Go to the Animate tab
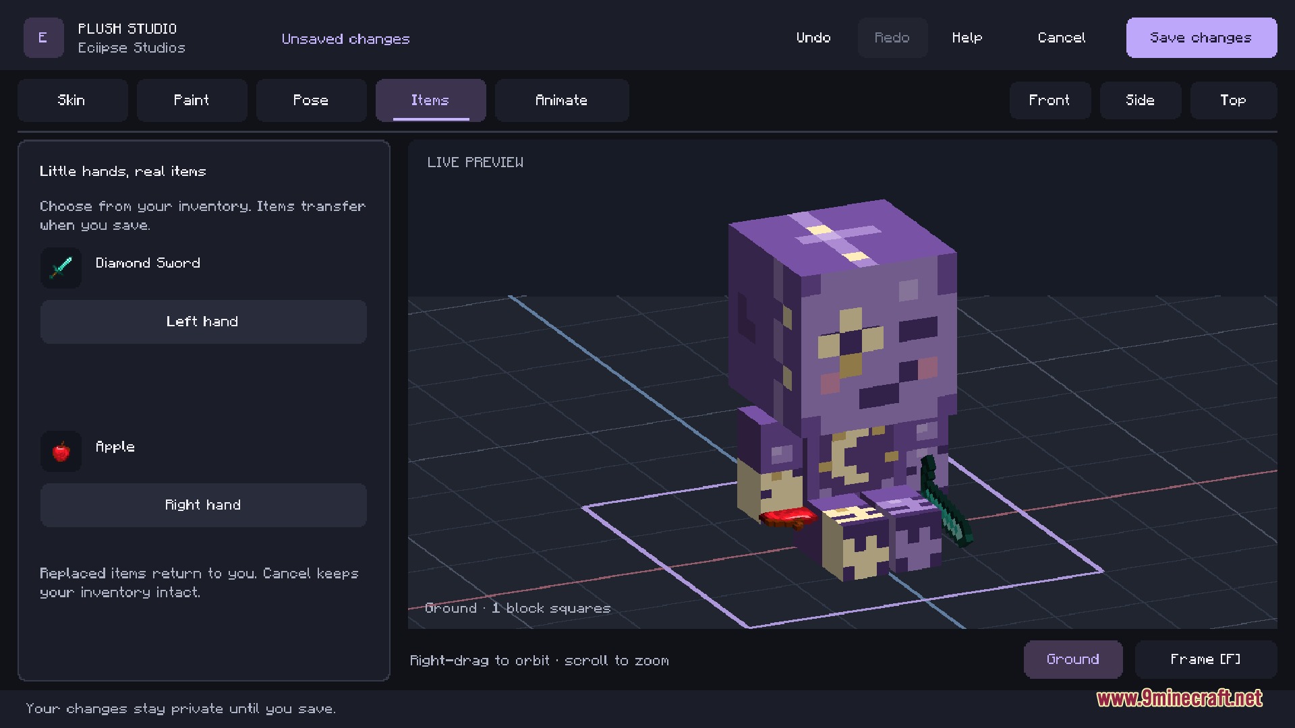Image resolution: width=1295 pixels, height=728 pixels. coord(562,100)
